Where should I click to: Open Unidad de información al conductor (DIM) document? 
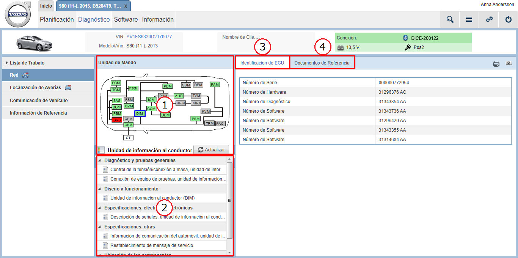(162, 198)
